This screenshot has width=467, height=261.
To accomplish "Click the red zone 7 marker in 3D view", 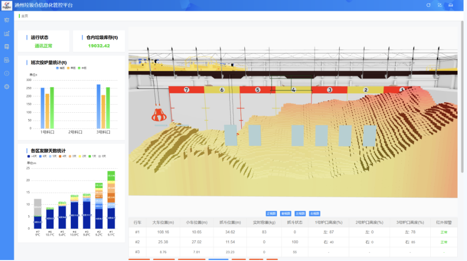I will pos(187,90).
